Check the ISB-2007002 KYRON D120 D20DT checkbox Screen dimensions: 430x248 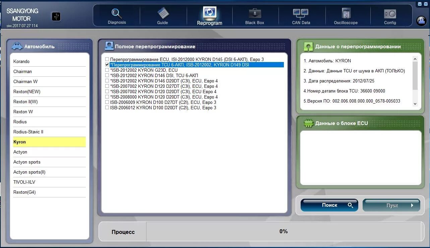point(107,91)
